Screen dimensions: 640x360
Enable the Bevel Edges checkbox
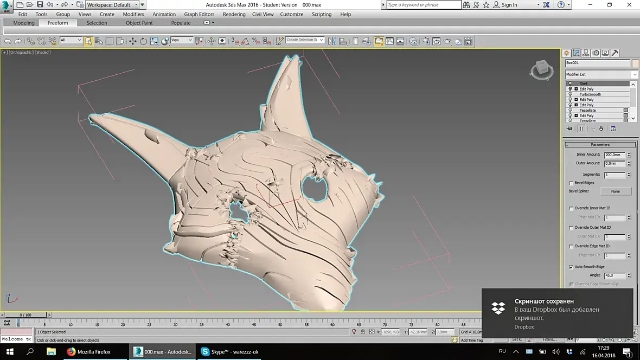pos(571,183)
